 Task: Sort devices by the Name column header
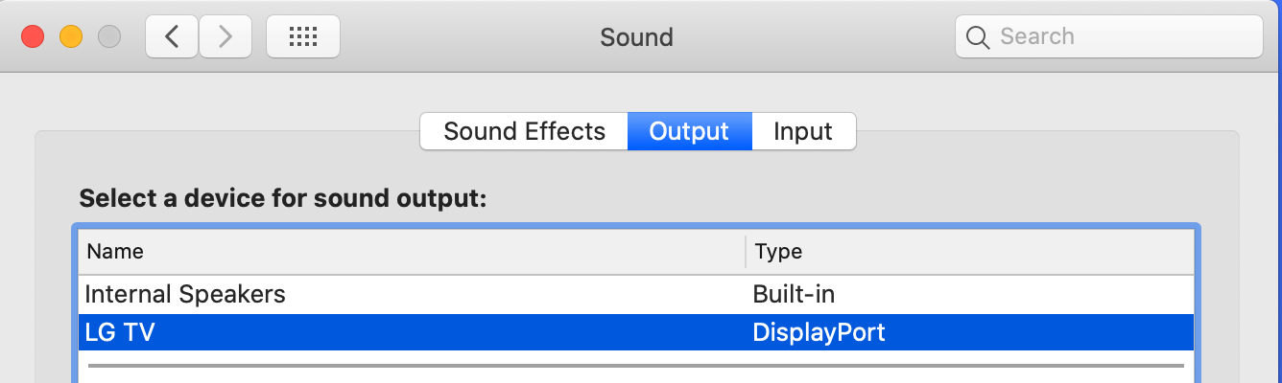(115, 252)
